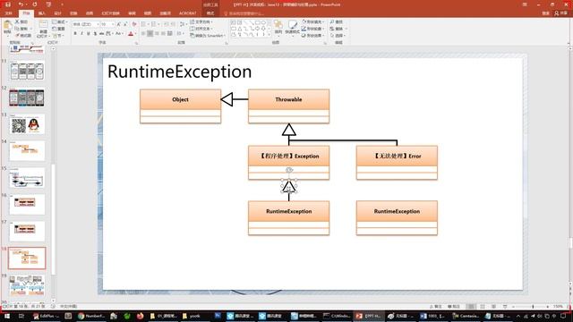Start slideshow from beginning via quick access icon
This screenshot has width=573, height=322.
pyautogui.click(x=48, y=4)
